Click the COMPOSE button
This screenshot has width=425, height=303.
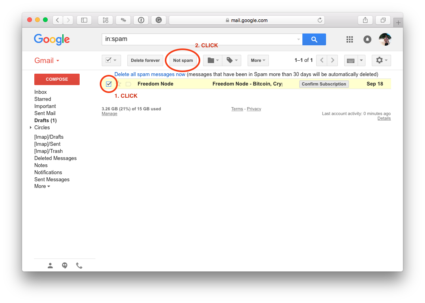coord(57,79)
